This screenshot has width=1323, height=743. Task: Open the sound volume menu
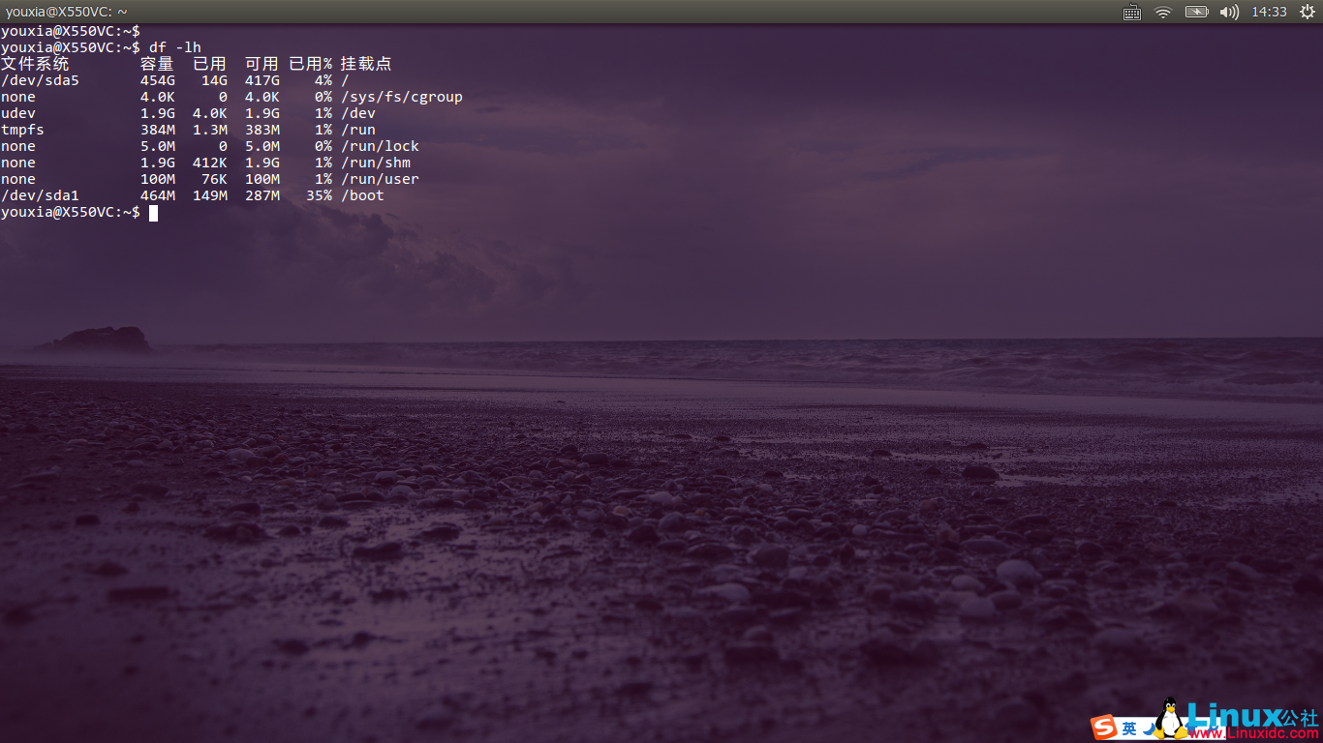coord(1229,12)
